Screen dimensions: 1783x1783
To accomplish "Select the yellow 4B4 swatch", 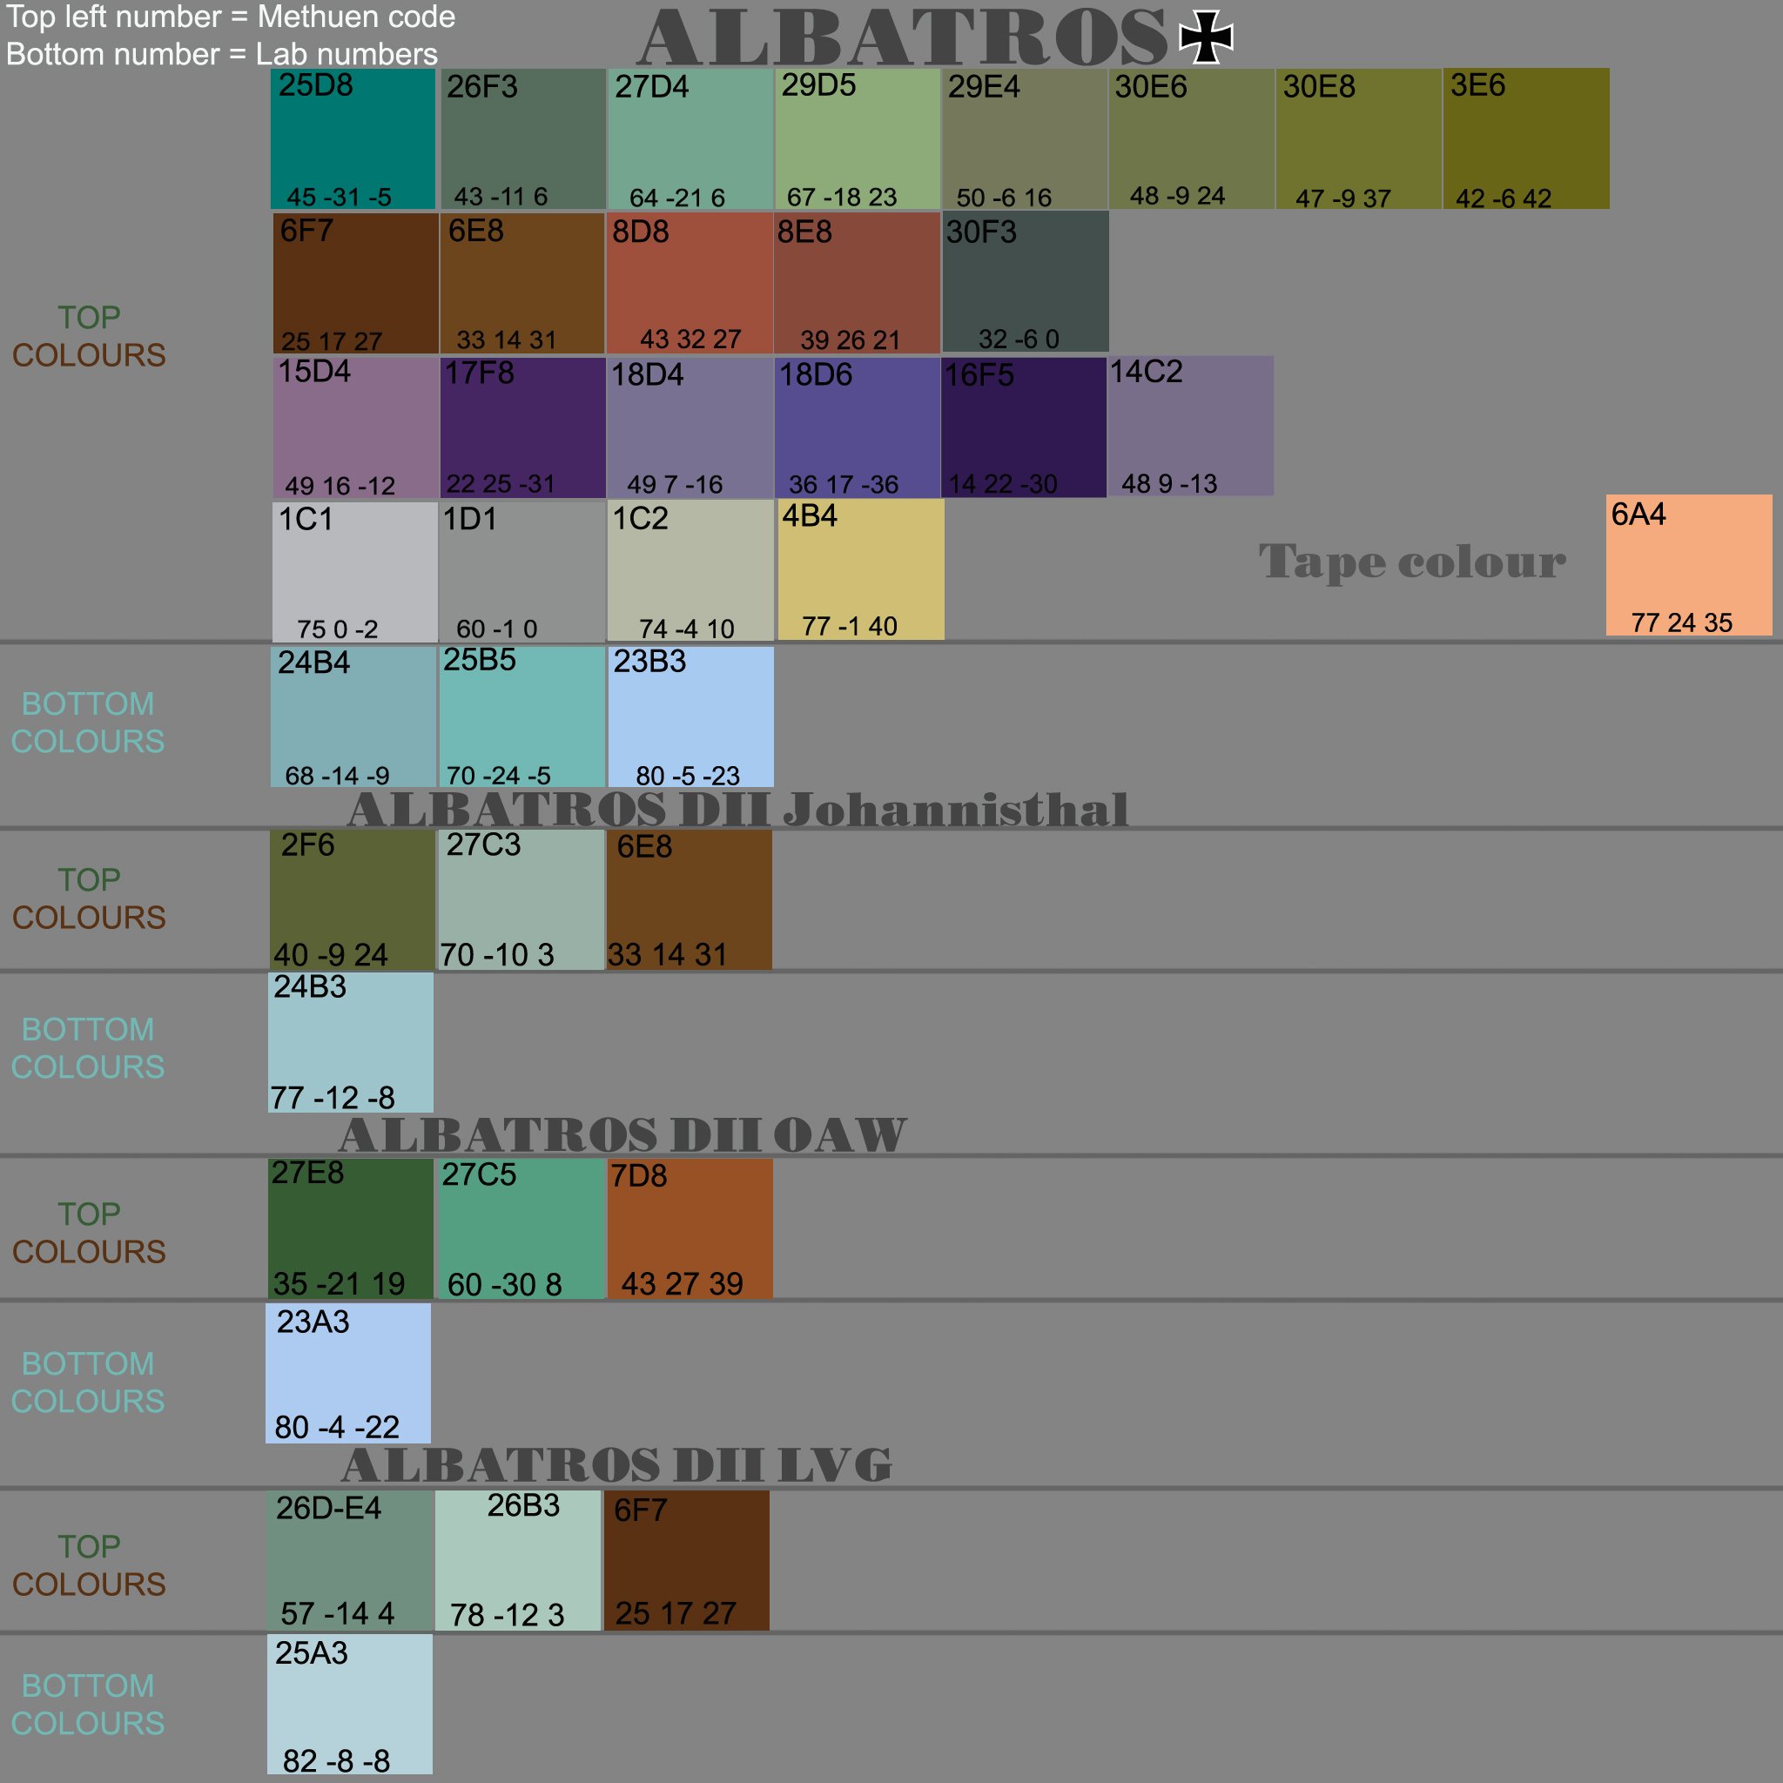I will click(x=861, y=569).
